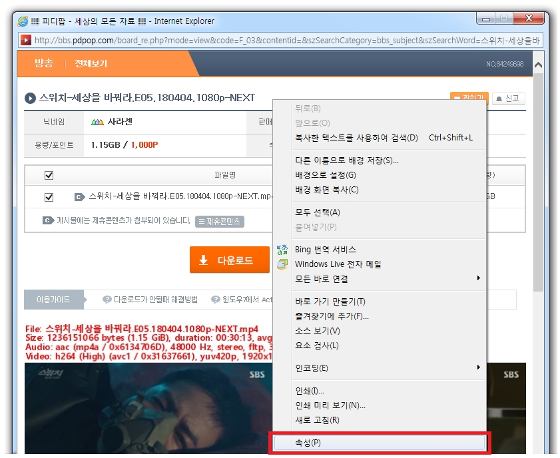The width and height of the screenshot is (560, 458).
Task: Select 바로 가기 만들기(T) entry
Action: point(389,302)
